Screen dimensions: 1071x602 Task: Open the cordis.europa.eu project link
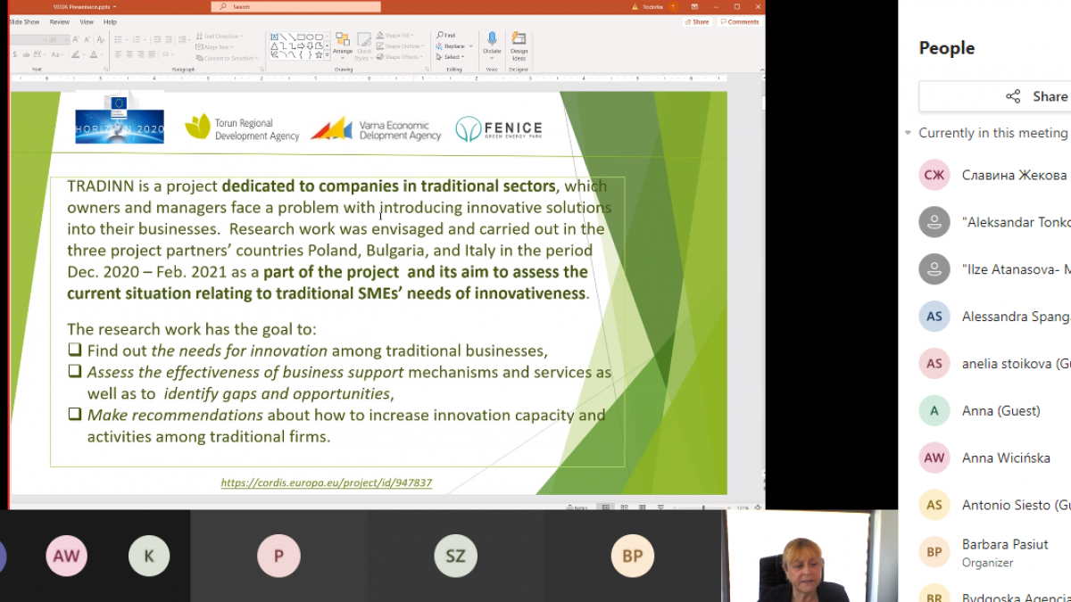[327, 482]
